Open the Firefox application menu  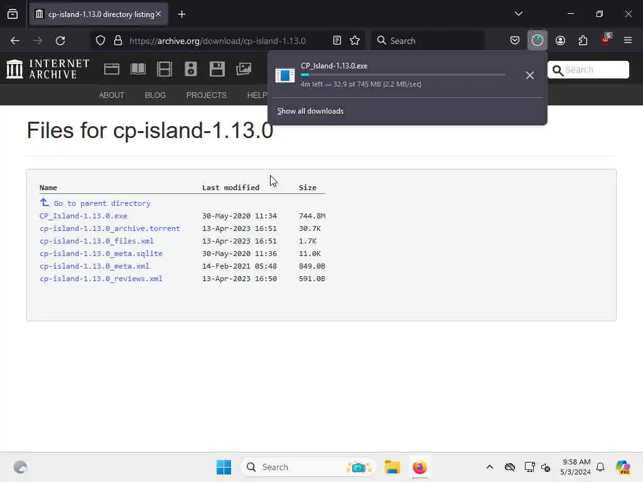[x=627, y=40]
